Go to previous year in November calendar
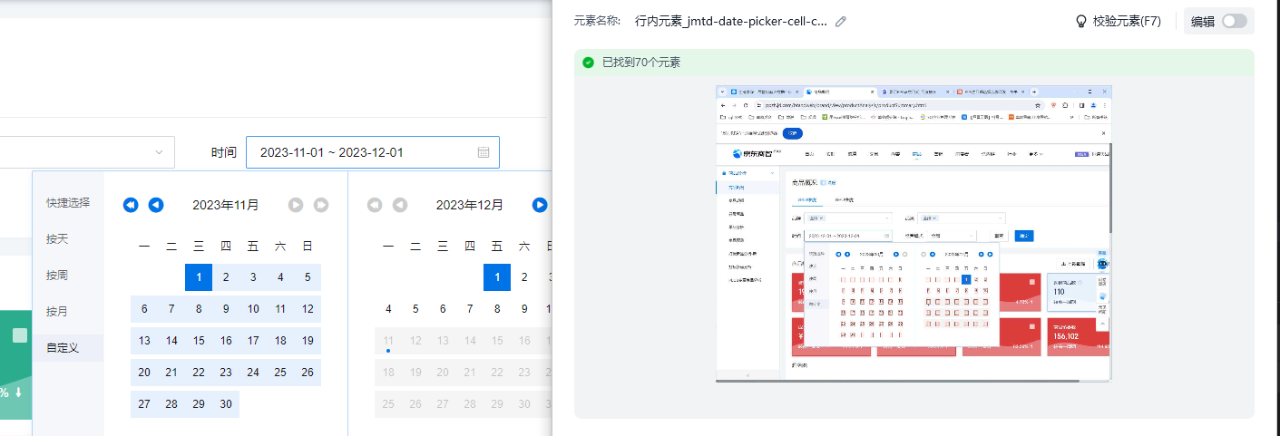Image resolution: width=1280 pixels, height=436 pixels. 131,205
